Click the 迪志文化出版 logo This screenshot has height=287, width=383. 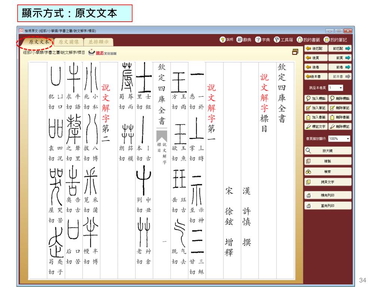(x=102, y=52)
